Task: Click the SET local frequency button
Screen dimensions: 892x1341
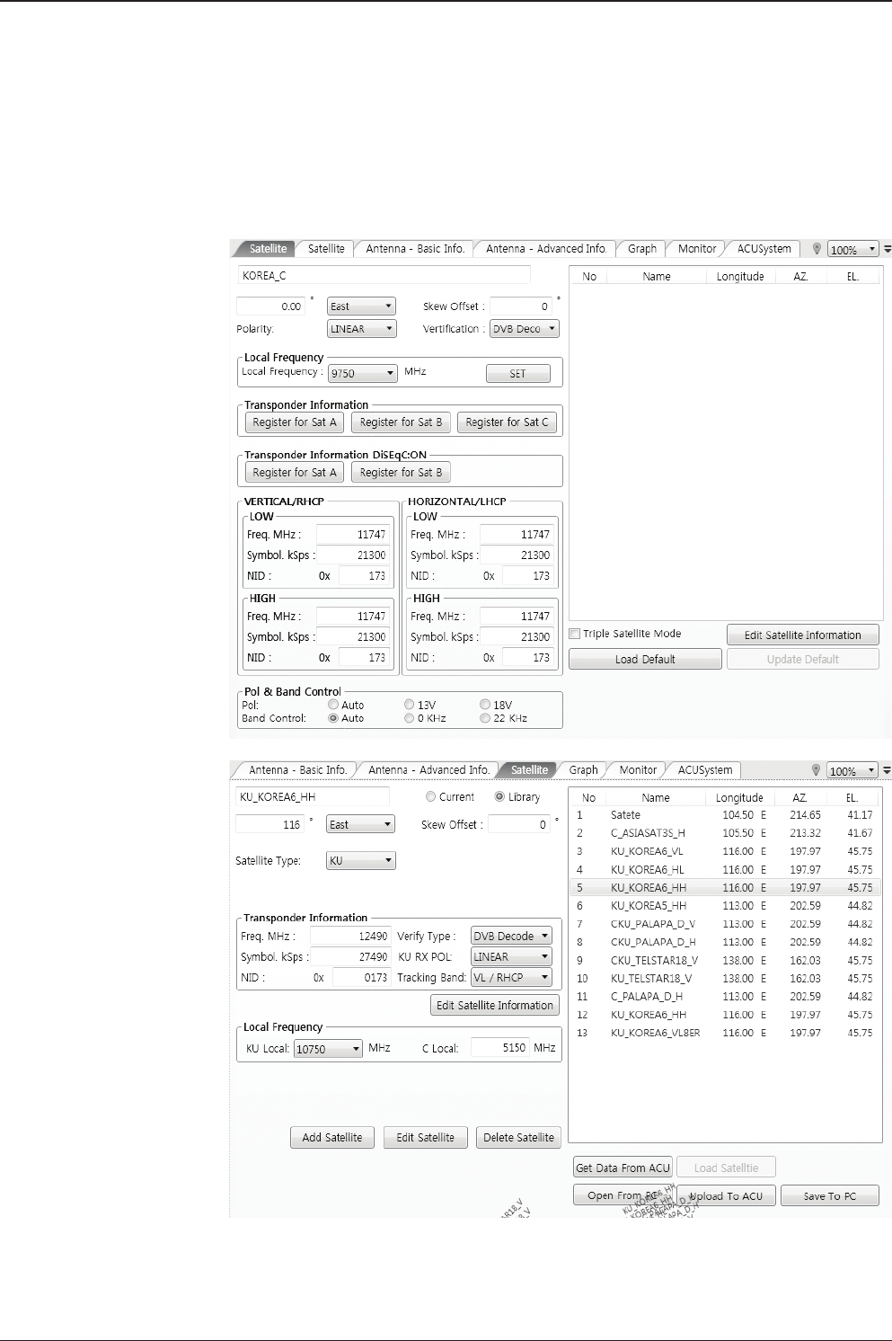Action: coord(518,374)
